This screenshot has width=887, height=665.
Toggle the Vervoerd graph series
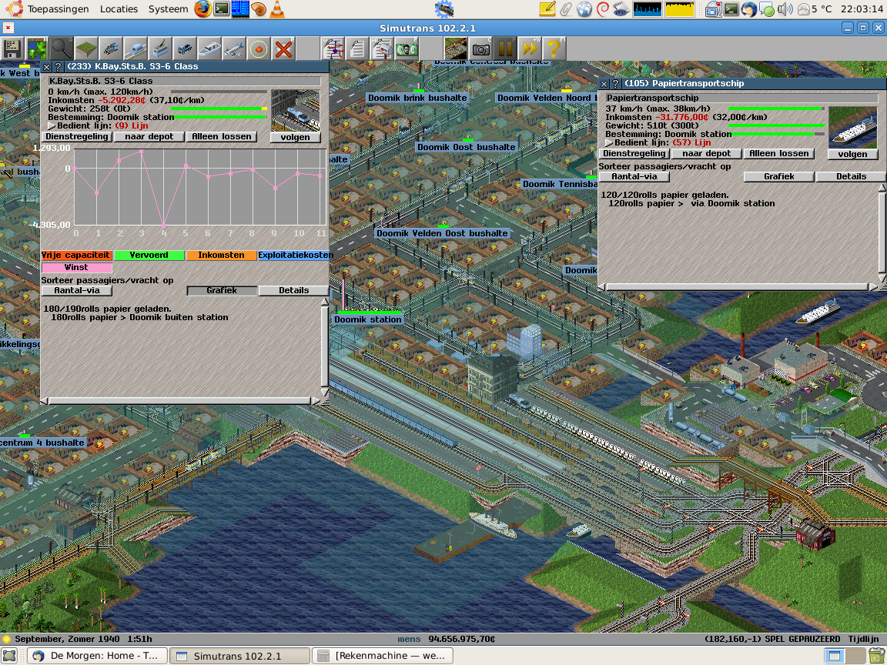pos(149,255)
